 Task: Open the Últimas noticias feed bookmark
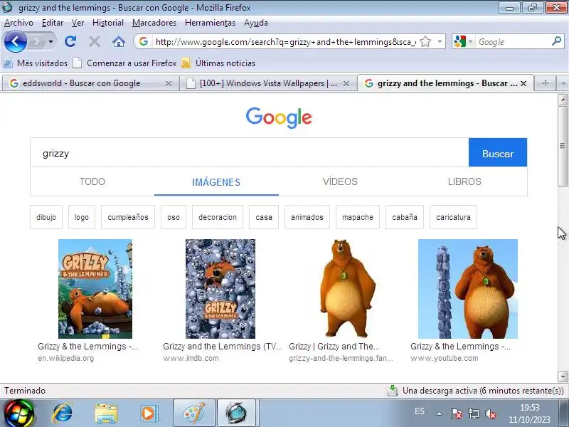click(218, 63)
